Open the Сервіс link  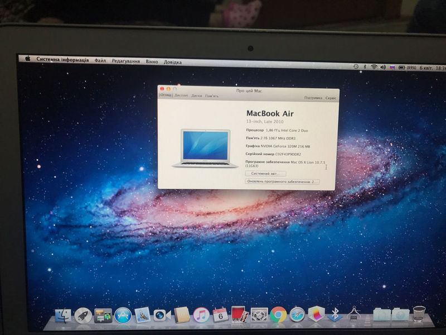(x=331, y=98)
